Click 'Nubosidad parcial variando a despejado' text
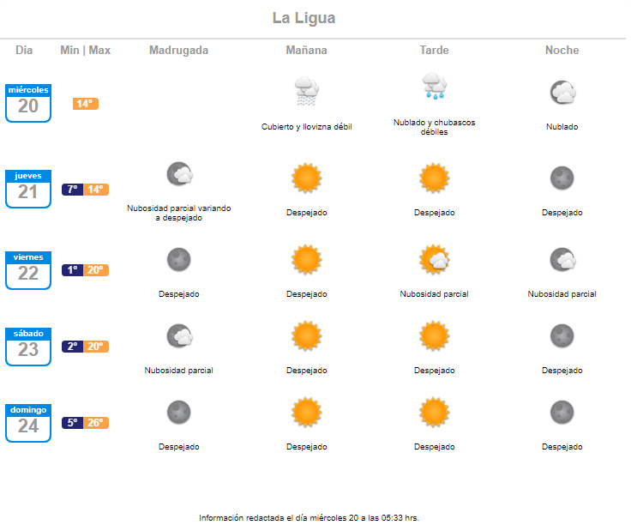 (178, 213)
